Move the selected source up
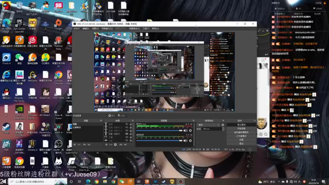The image size is (329, 185). (120, 145)
